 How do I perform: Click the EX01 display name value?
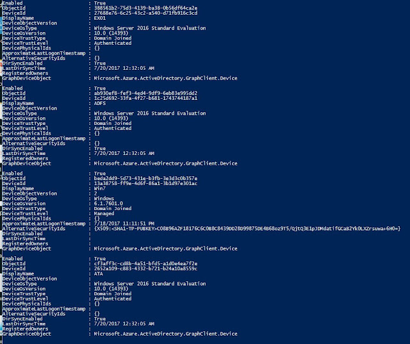click(100, 17)
